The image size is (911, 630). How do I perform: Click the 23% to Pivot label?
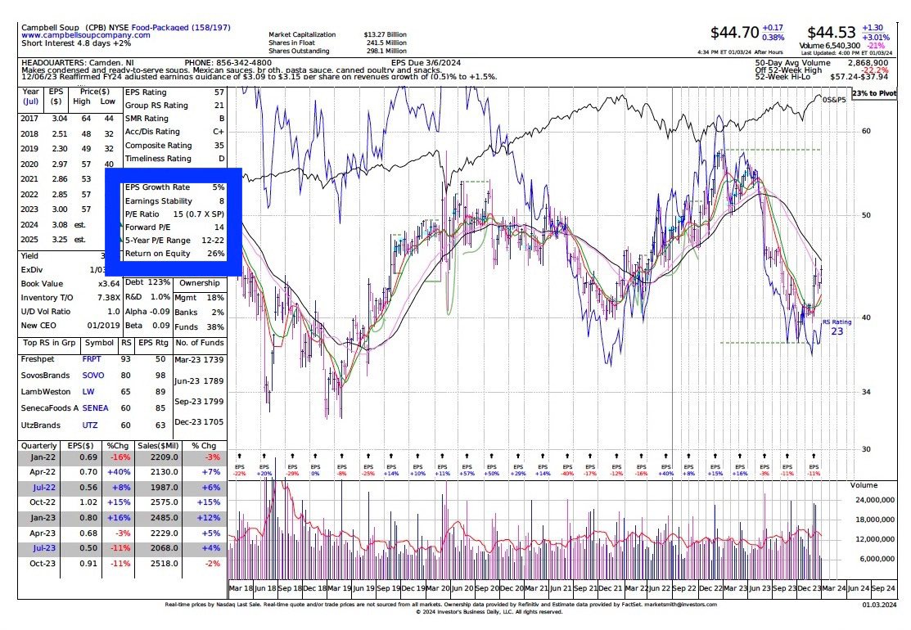[x=874, y=93]
